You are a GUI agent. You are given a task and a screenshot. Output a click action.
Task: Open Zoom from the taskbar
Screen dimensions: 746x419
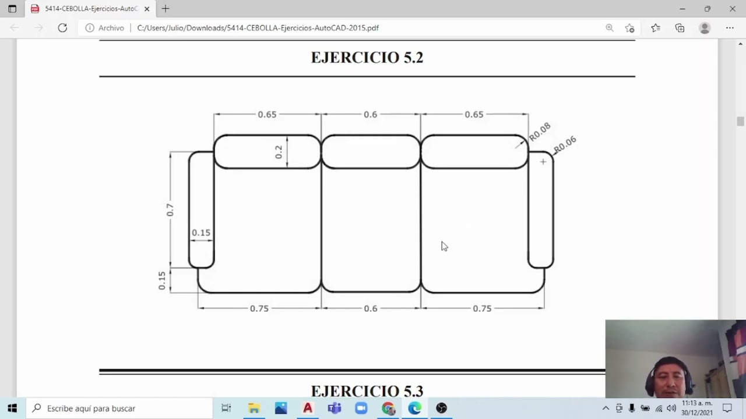361,408
